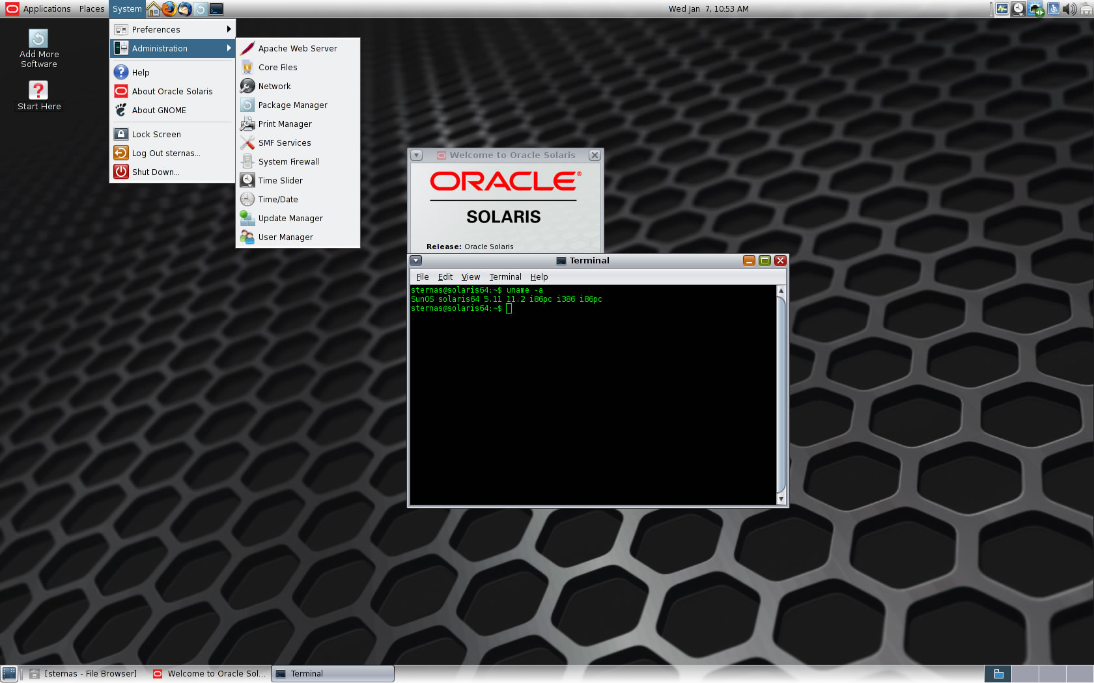Open Terminal window's View menu
Screen dimensions: 1094x683
click(x=471, y=276)
